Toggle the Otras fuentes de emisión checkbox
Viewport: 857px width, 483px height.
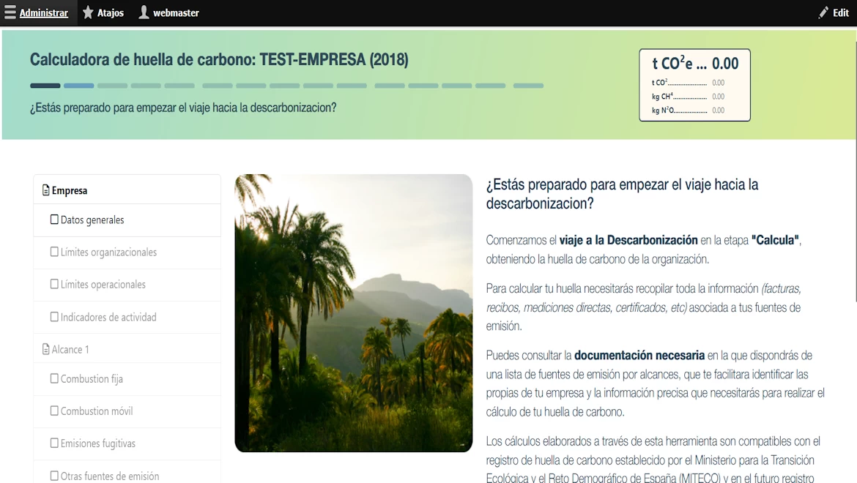pos(54,476)
